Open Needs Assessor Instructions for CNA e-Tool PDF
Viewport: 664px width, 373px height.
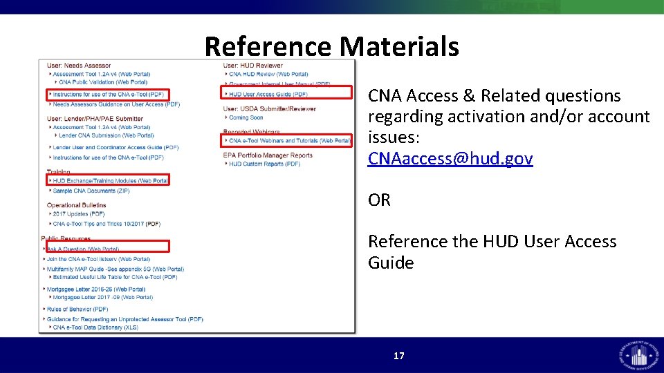(x=108, y=95)
